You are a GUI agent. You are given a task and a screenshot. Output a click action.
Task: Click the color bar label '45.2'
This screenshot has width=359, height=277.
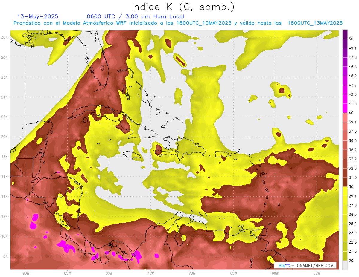tap(353, 76)
